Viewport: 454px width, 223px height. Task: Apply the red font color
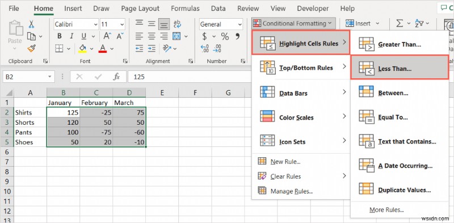103,48
